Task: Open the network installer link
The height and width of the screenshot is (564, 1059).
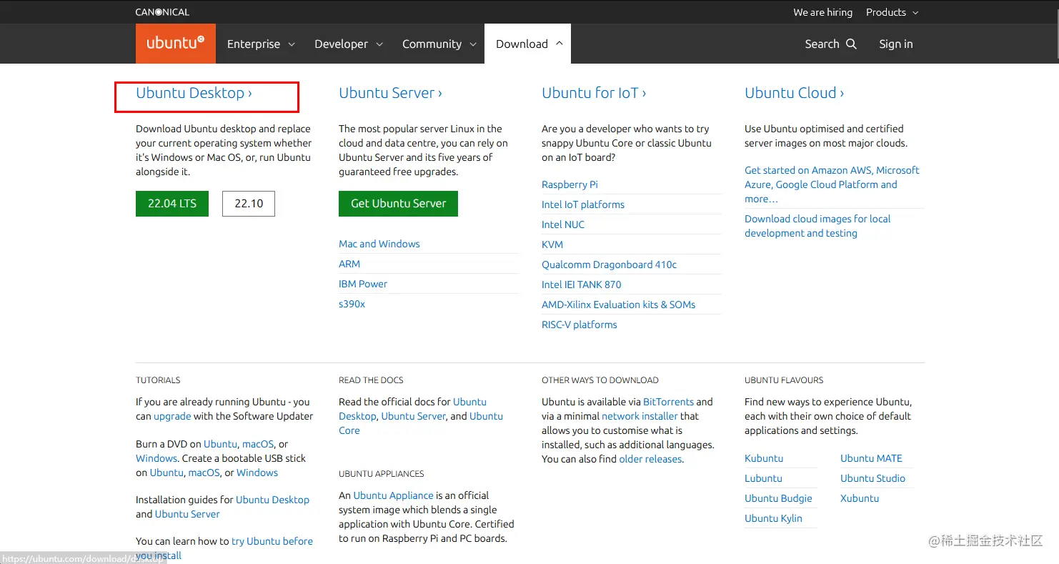Action: tap(640, 416)
